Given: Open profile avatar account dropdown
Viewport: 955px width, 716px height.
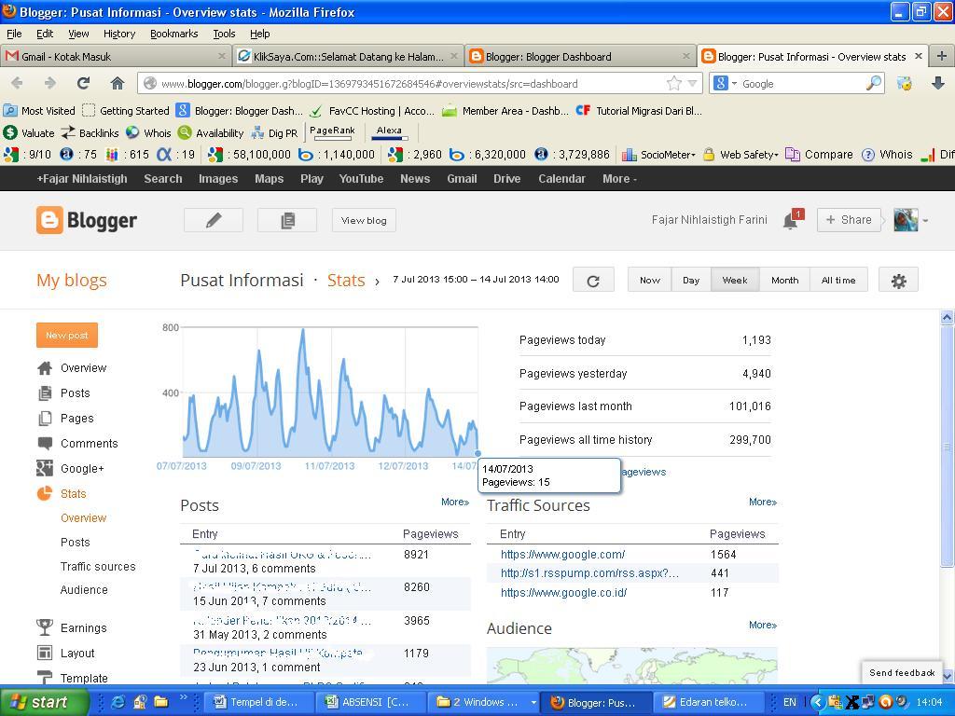Looking at the screenshot, I should point(910,221).
